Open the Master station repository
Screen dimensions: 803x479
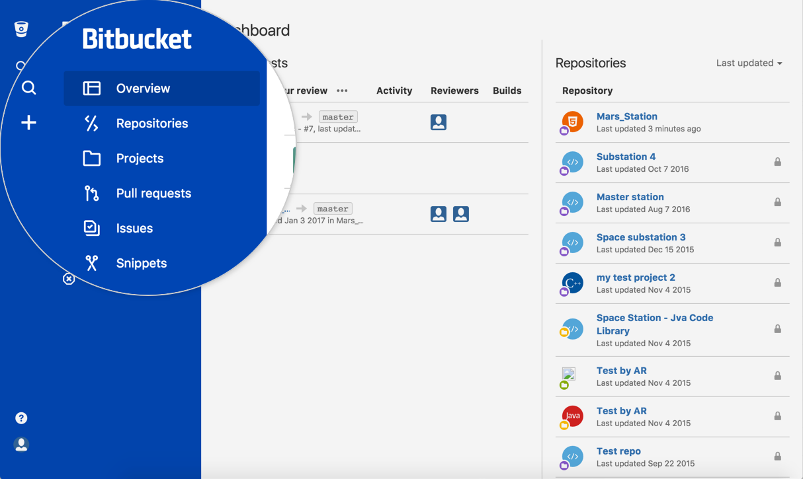coord(630,197)
